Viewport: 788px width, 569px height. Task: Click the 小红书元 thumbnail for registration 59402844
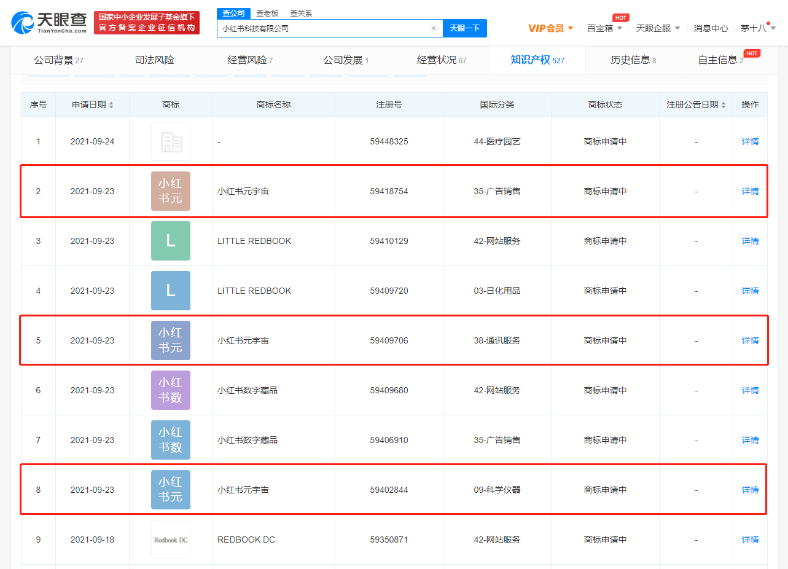[x=171, y=490]
